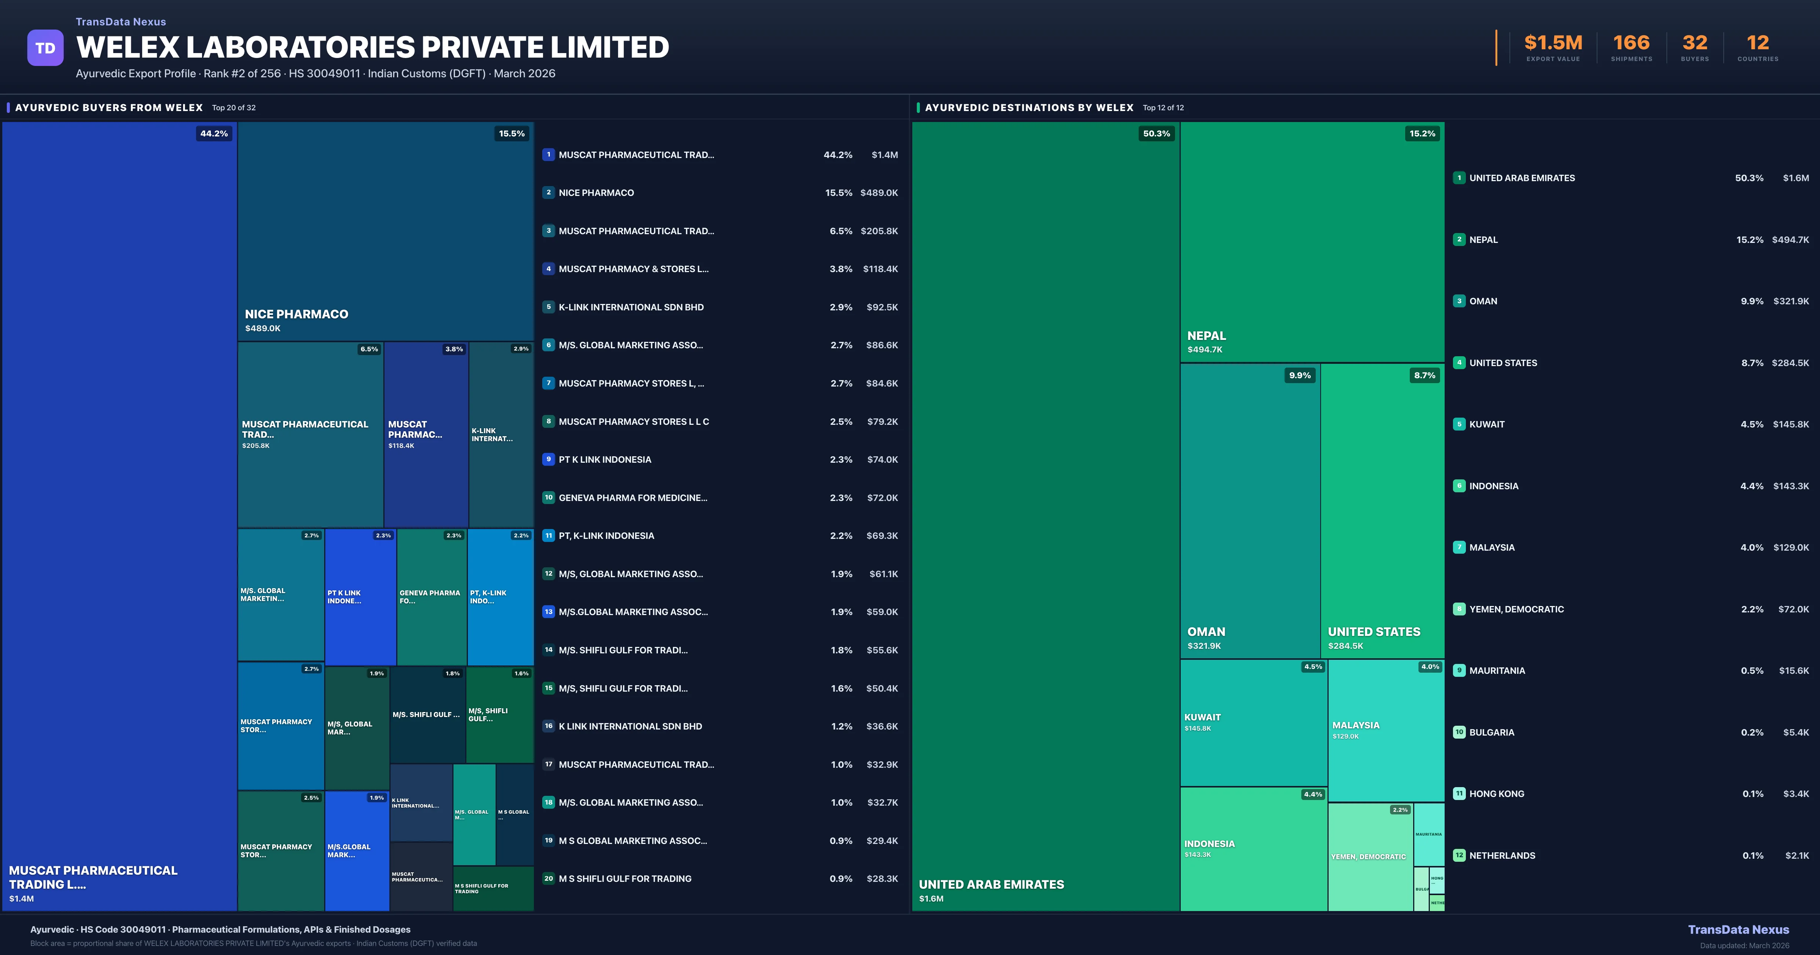Click rank badge 20 beside M S SHIFLI GULF

pos(548,879)
